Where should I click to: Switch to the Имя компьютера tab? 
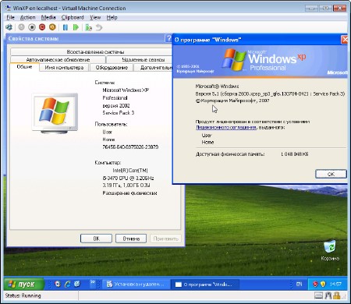64,68
